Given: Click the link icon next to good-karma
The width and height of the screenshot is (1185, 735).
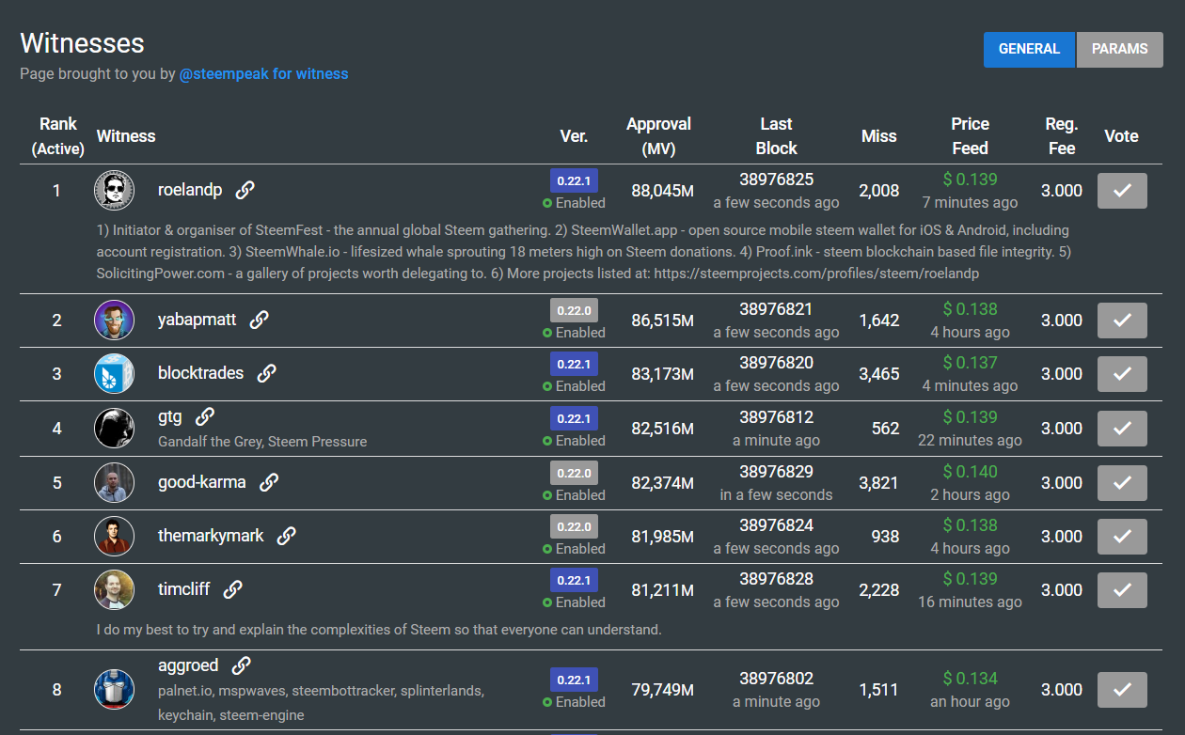Looking at the screenshot, I should click(269, 482).
